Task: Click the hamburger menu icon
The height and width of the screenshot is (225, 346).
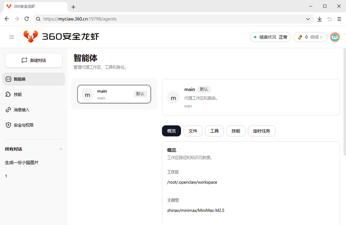Action: (x=12, y=37)
